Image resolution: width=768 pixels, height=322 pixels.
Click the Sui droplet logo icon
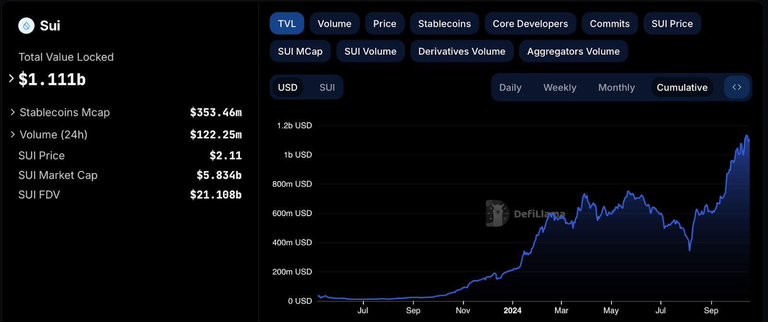coord(26,25)
